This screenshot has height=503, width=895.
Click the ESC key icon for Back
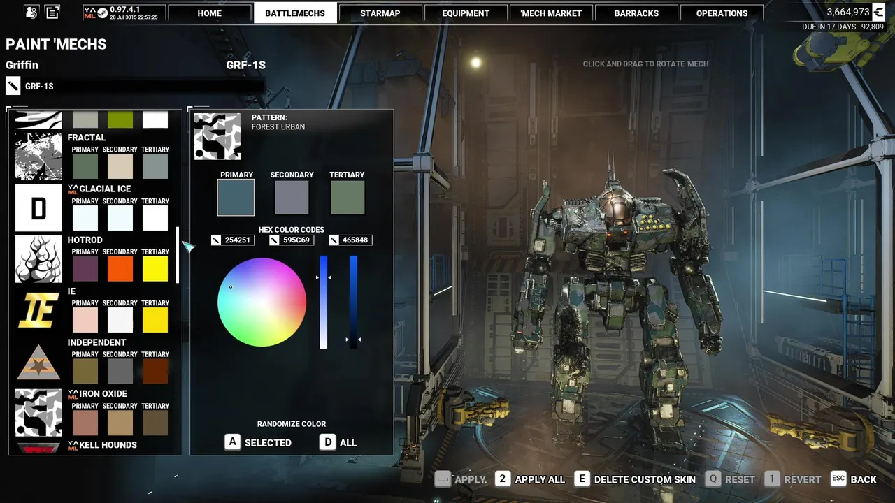[x=838, y=479]
